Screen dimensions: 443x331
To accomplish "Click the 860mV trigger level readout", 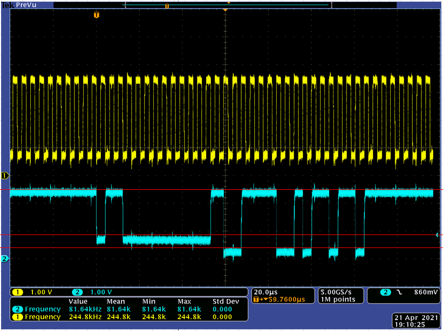I will tap(426, 292).
